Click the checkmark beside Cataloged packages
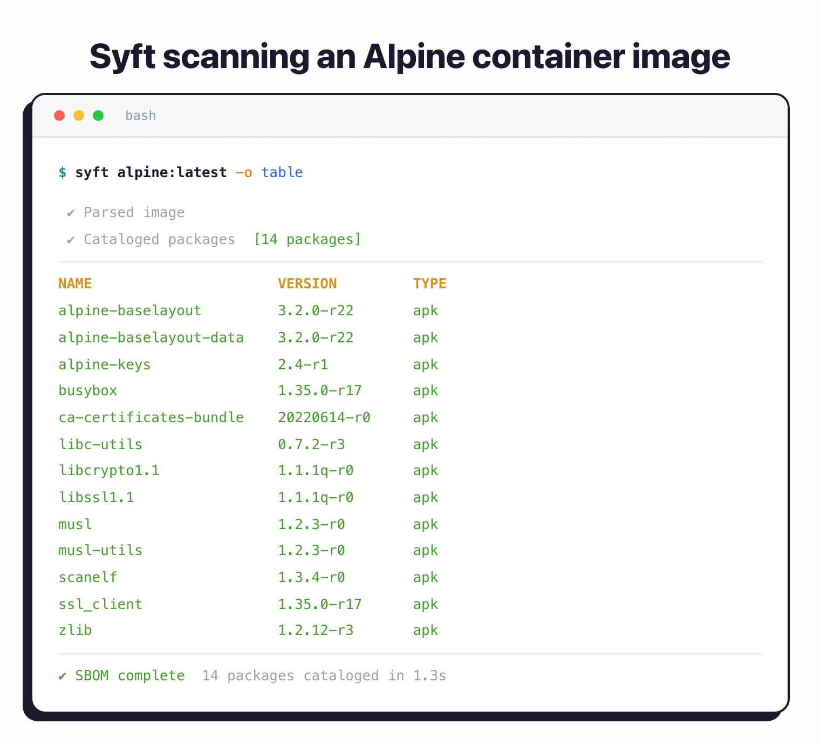This screenshot has height=744, width=820. [x=70, y=239]
